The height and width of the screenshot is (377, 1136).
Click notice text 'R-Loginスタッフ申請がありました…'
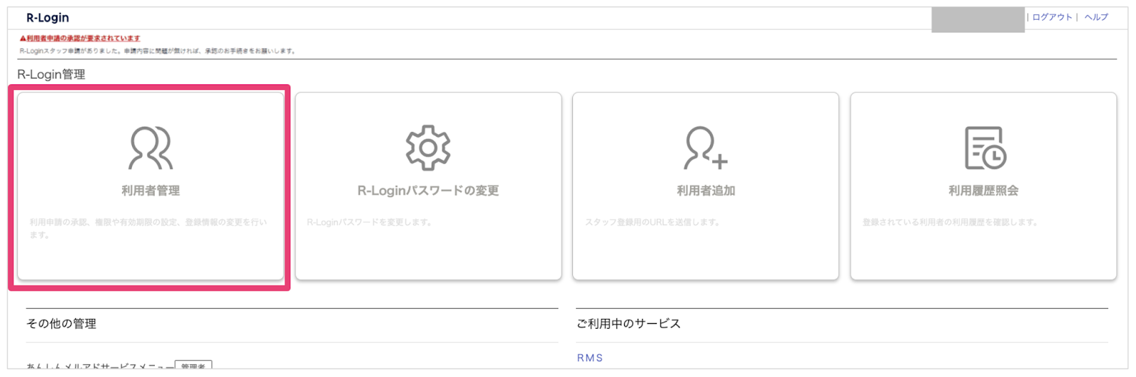(157, 51)
